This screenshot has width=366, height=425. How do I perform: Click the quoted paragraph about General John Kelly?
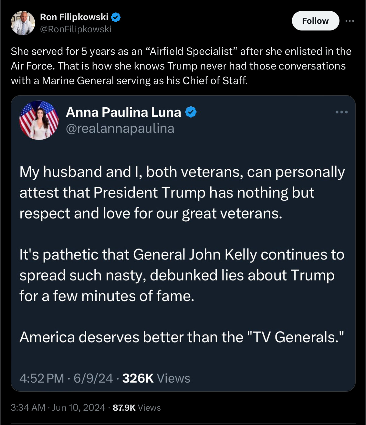182,275
